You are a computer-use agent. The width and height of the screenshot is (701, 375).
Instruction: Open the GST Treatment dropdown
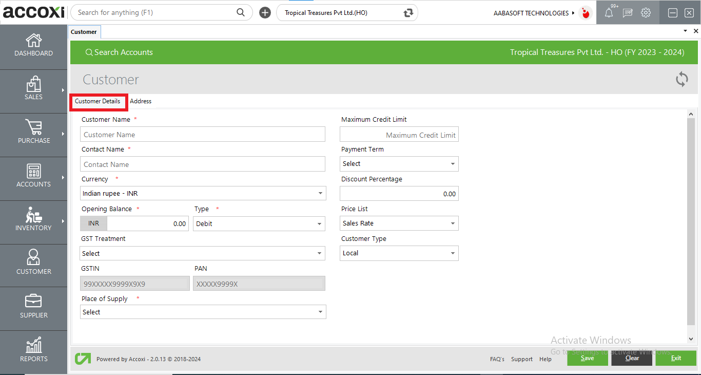click(321, 253)
